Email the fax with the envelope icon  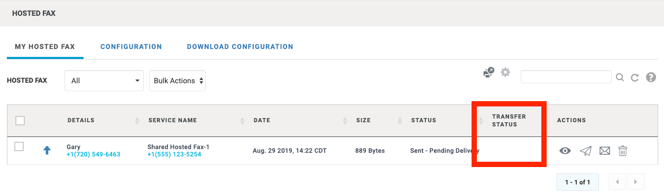pos(605,151)
